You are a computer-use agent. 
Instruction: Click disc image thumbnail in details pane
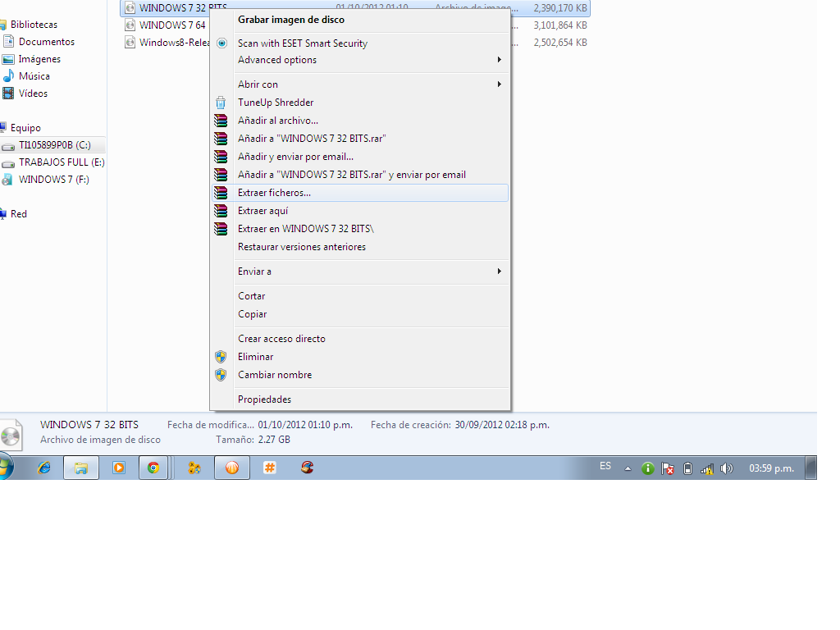(11, 435)
